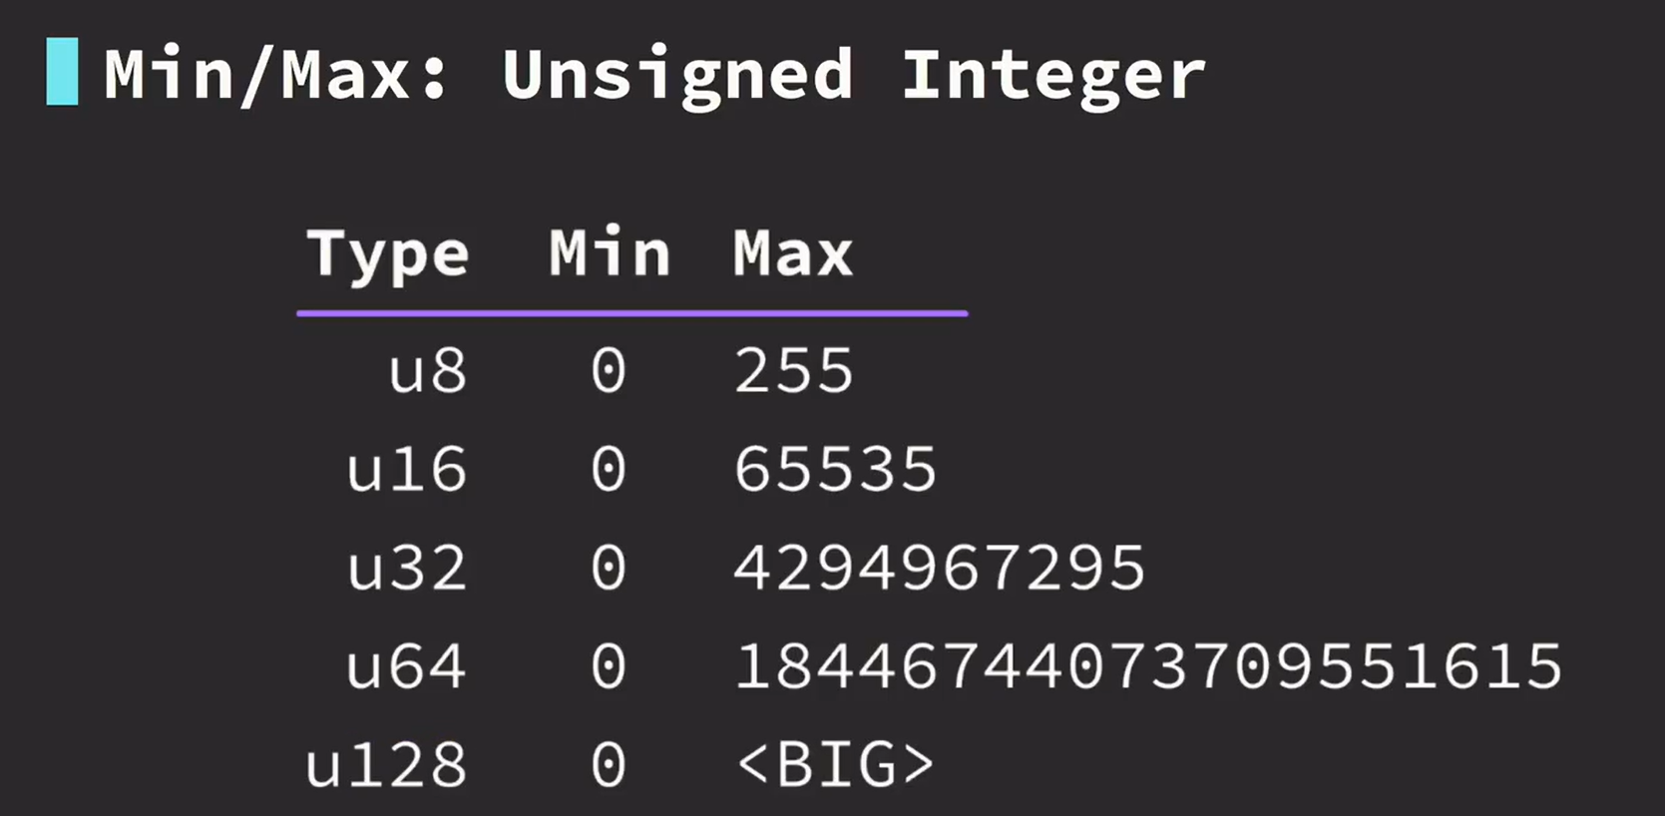The width and height of the screenshot is (1665, 816).
Task: Click the slide title Min/Max: Unsigned Integer
Action: tap(654, 76)
